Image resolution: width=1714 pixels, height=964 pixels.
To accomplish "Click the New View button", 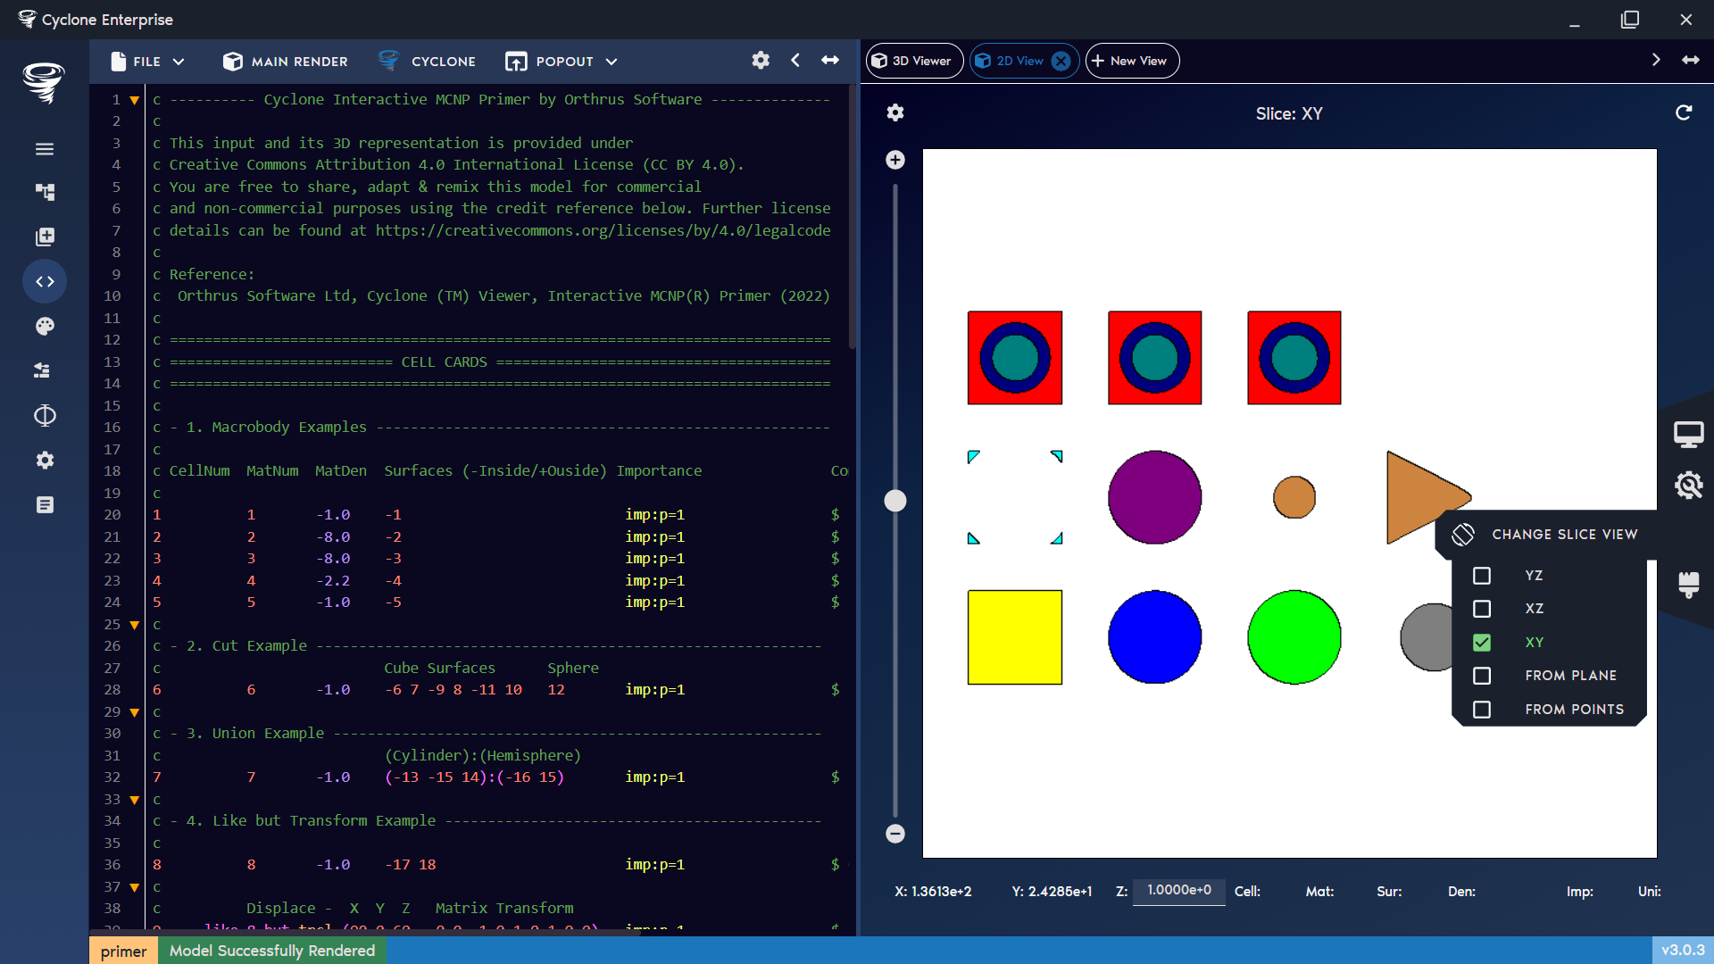I will tap(1131, 61).
